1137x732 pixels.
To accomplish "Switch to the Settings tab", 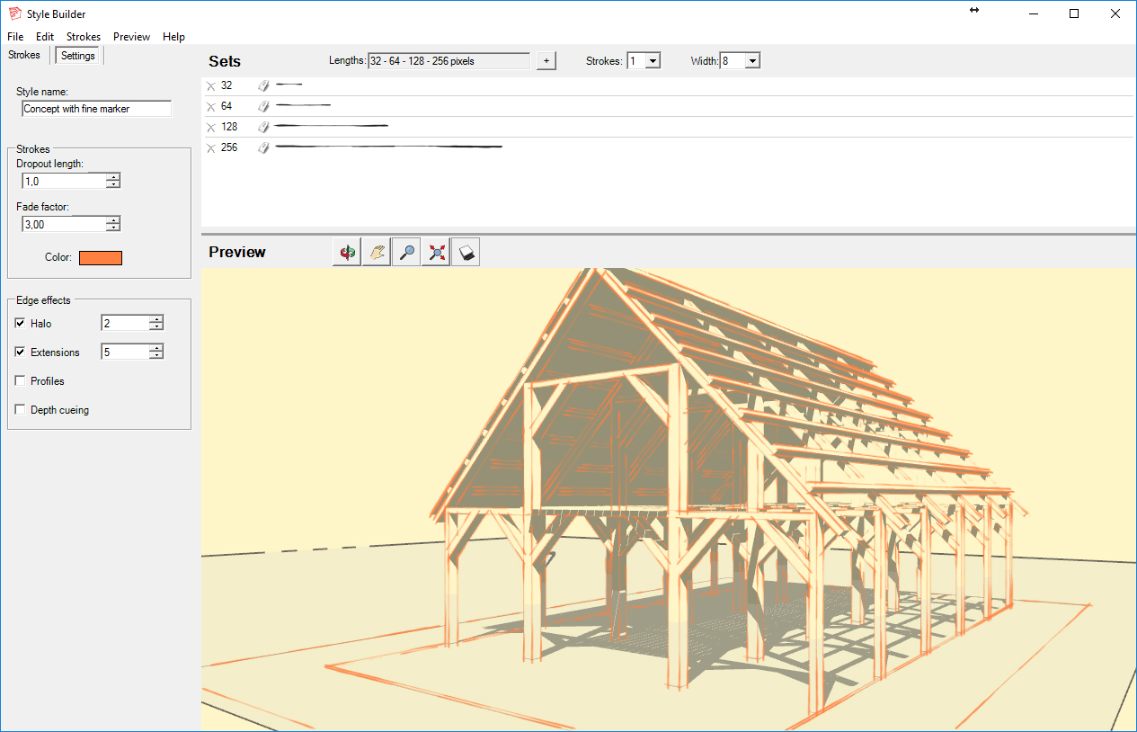I will (x=78, y=56).
